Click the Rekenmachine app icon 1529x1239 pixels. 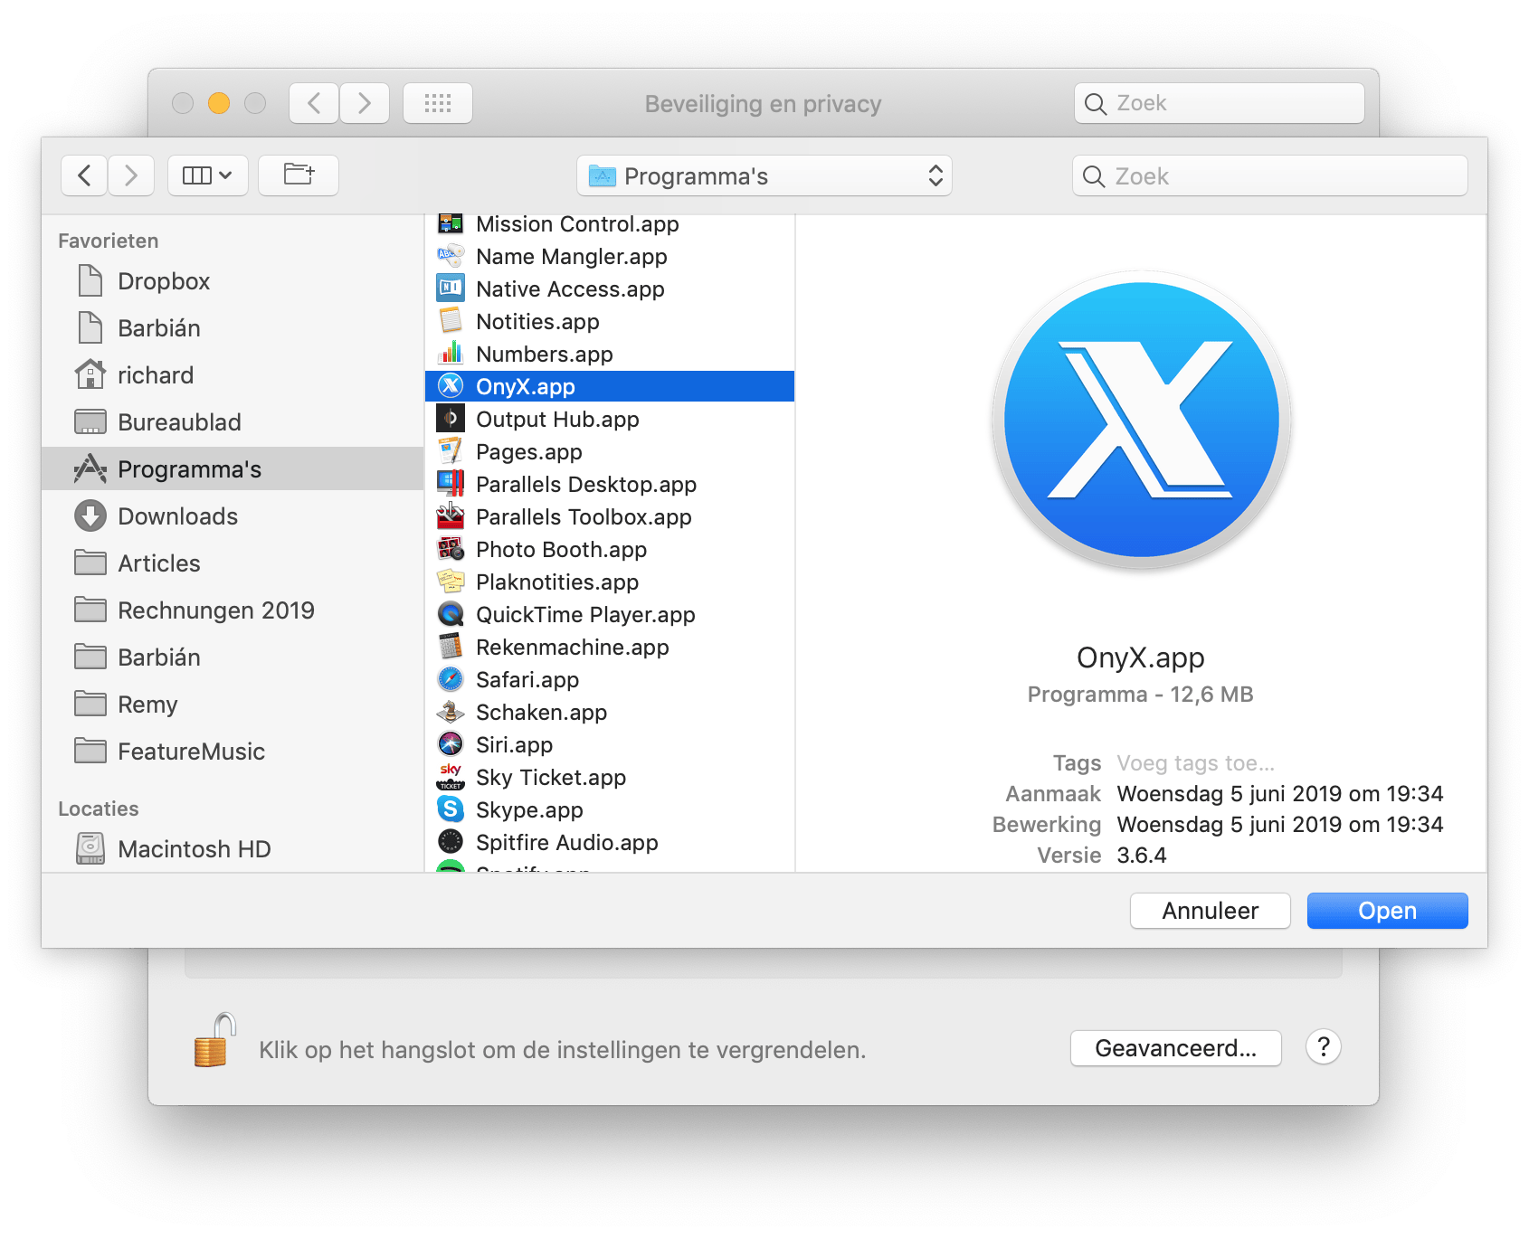451,647
